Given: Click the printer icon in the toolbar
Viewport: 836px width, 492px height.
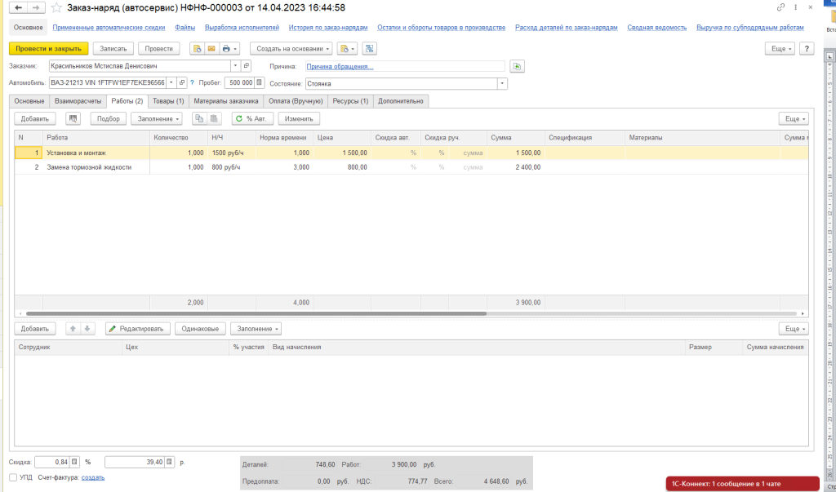Looking at the screenshot, I should [x=226, y=49].
